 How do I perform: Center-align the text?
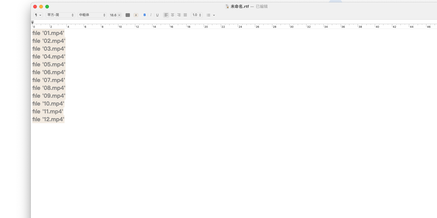click(172, 15)
